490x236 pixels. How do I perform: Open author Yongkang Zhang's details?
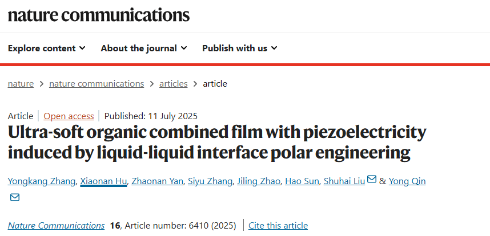(41, 181)
